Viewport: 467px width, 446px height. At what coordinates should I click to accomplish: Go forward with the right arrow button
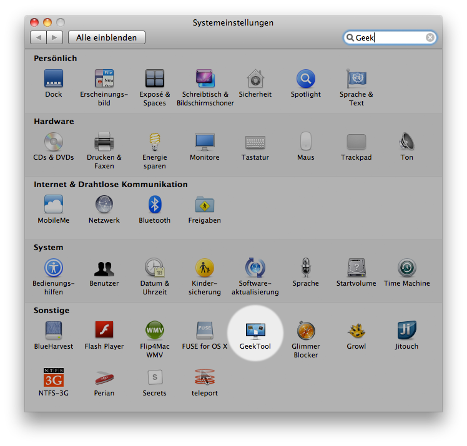[54, 37]
